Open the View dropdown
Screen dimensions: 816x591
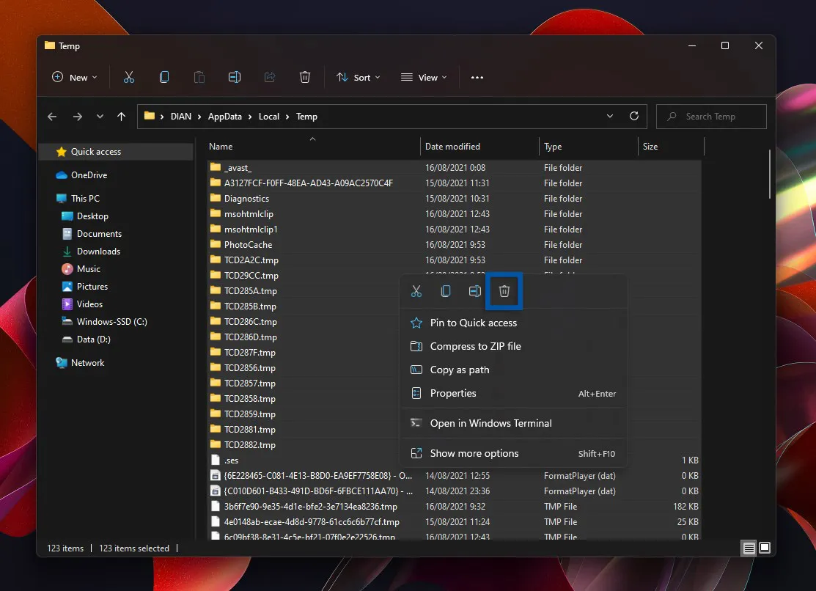[424, 77]
